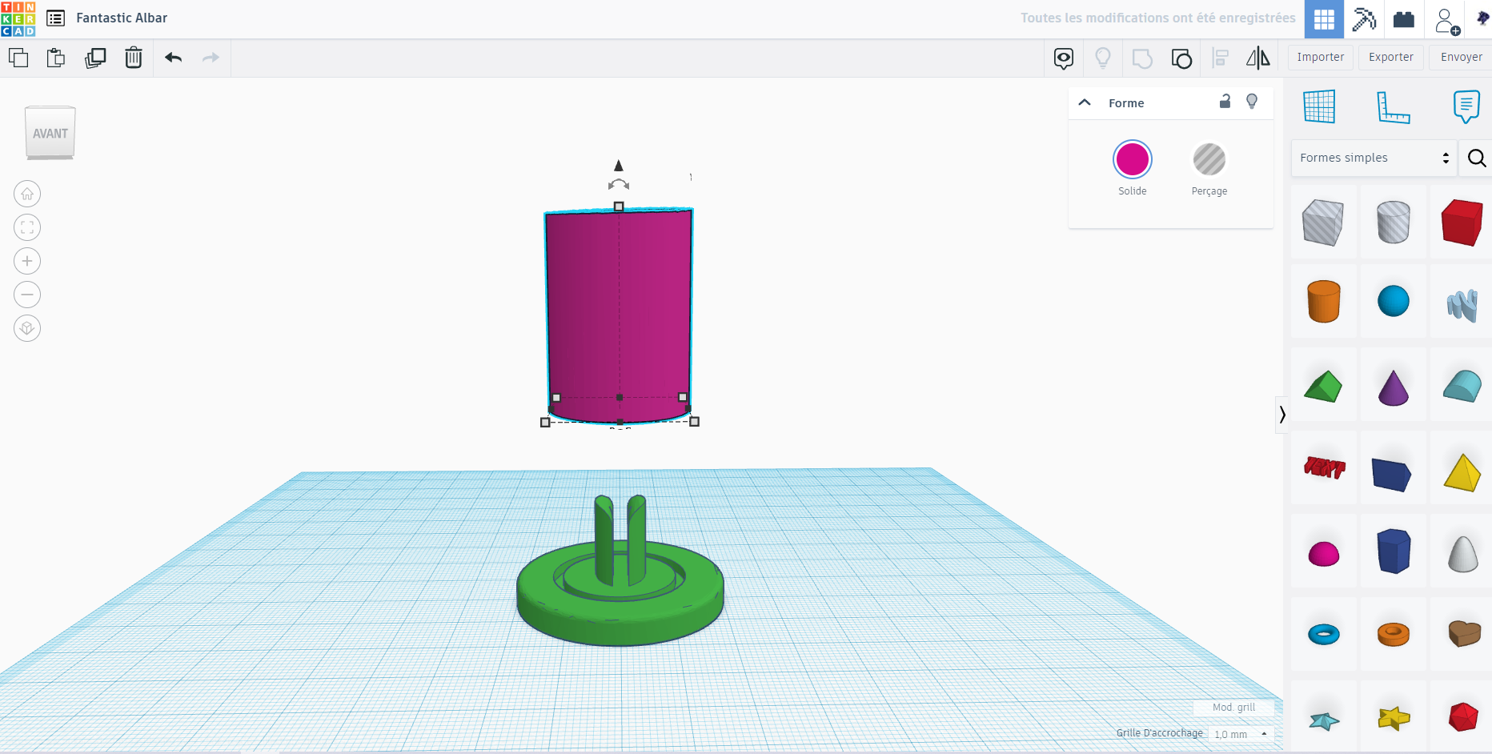Pick the red box shape
The image size is (1492, 754).
click(1462, 223)
